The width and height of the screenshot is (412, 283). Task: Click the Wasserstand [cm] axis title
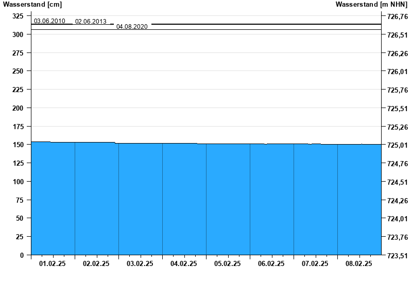coord(32,5)
